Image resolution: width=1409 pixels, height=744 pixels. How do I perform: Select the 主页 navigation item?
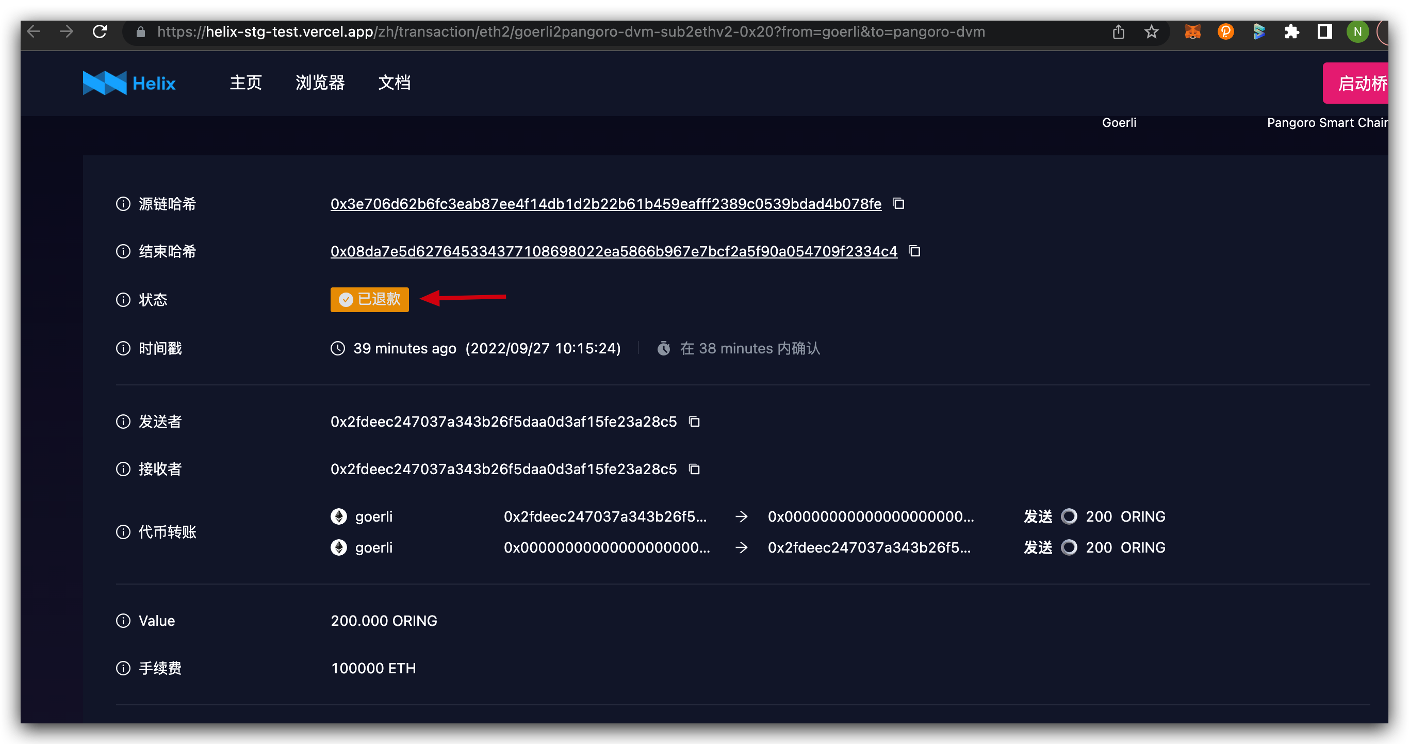point(245,83)
